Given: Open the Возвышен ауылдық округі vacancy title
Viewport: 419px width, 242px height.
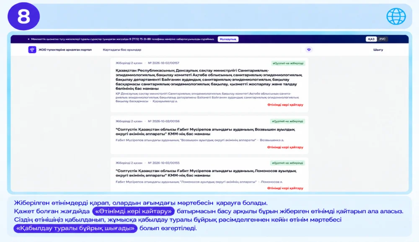Looking at the screenshot, I should [x=205, y=132].
